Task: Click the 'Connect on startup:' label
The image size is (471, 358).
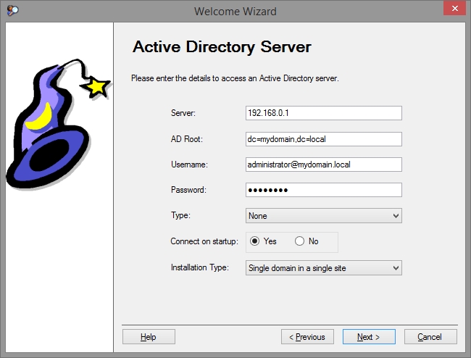Action: pyautogui.click(x=204, y=241)
